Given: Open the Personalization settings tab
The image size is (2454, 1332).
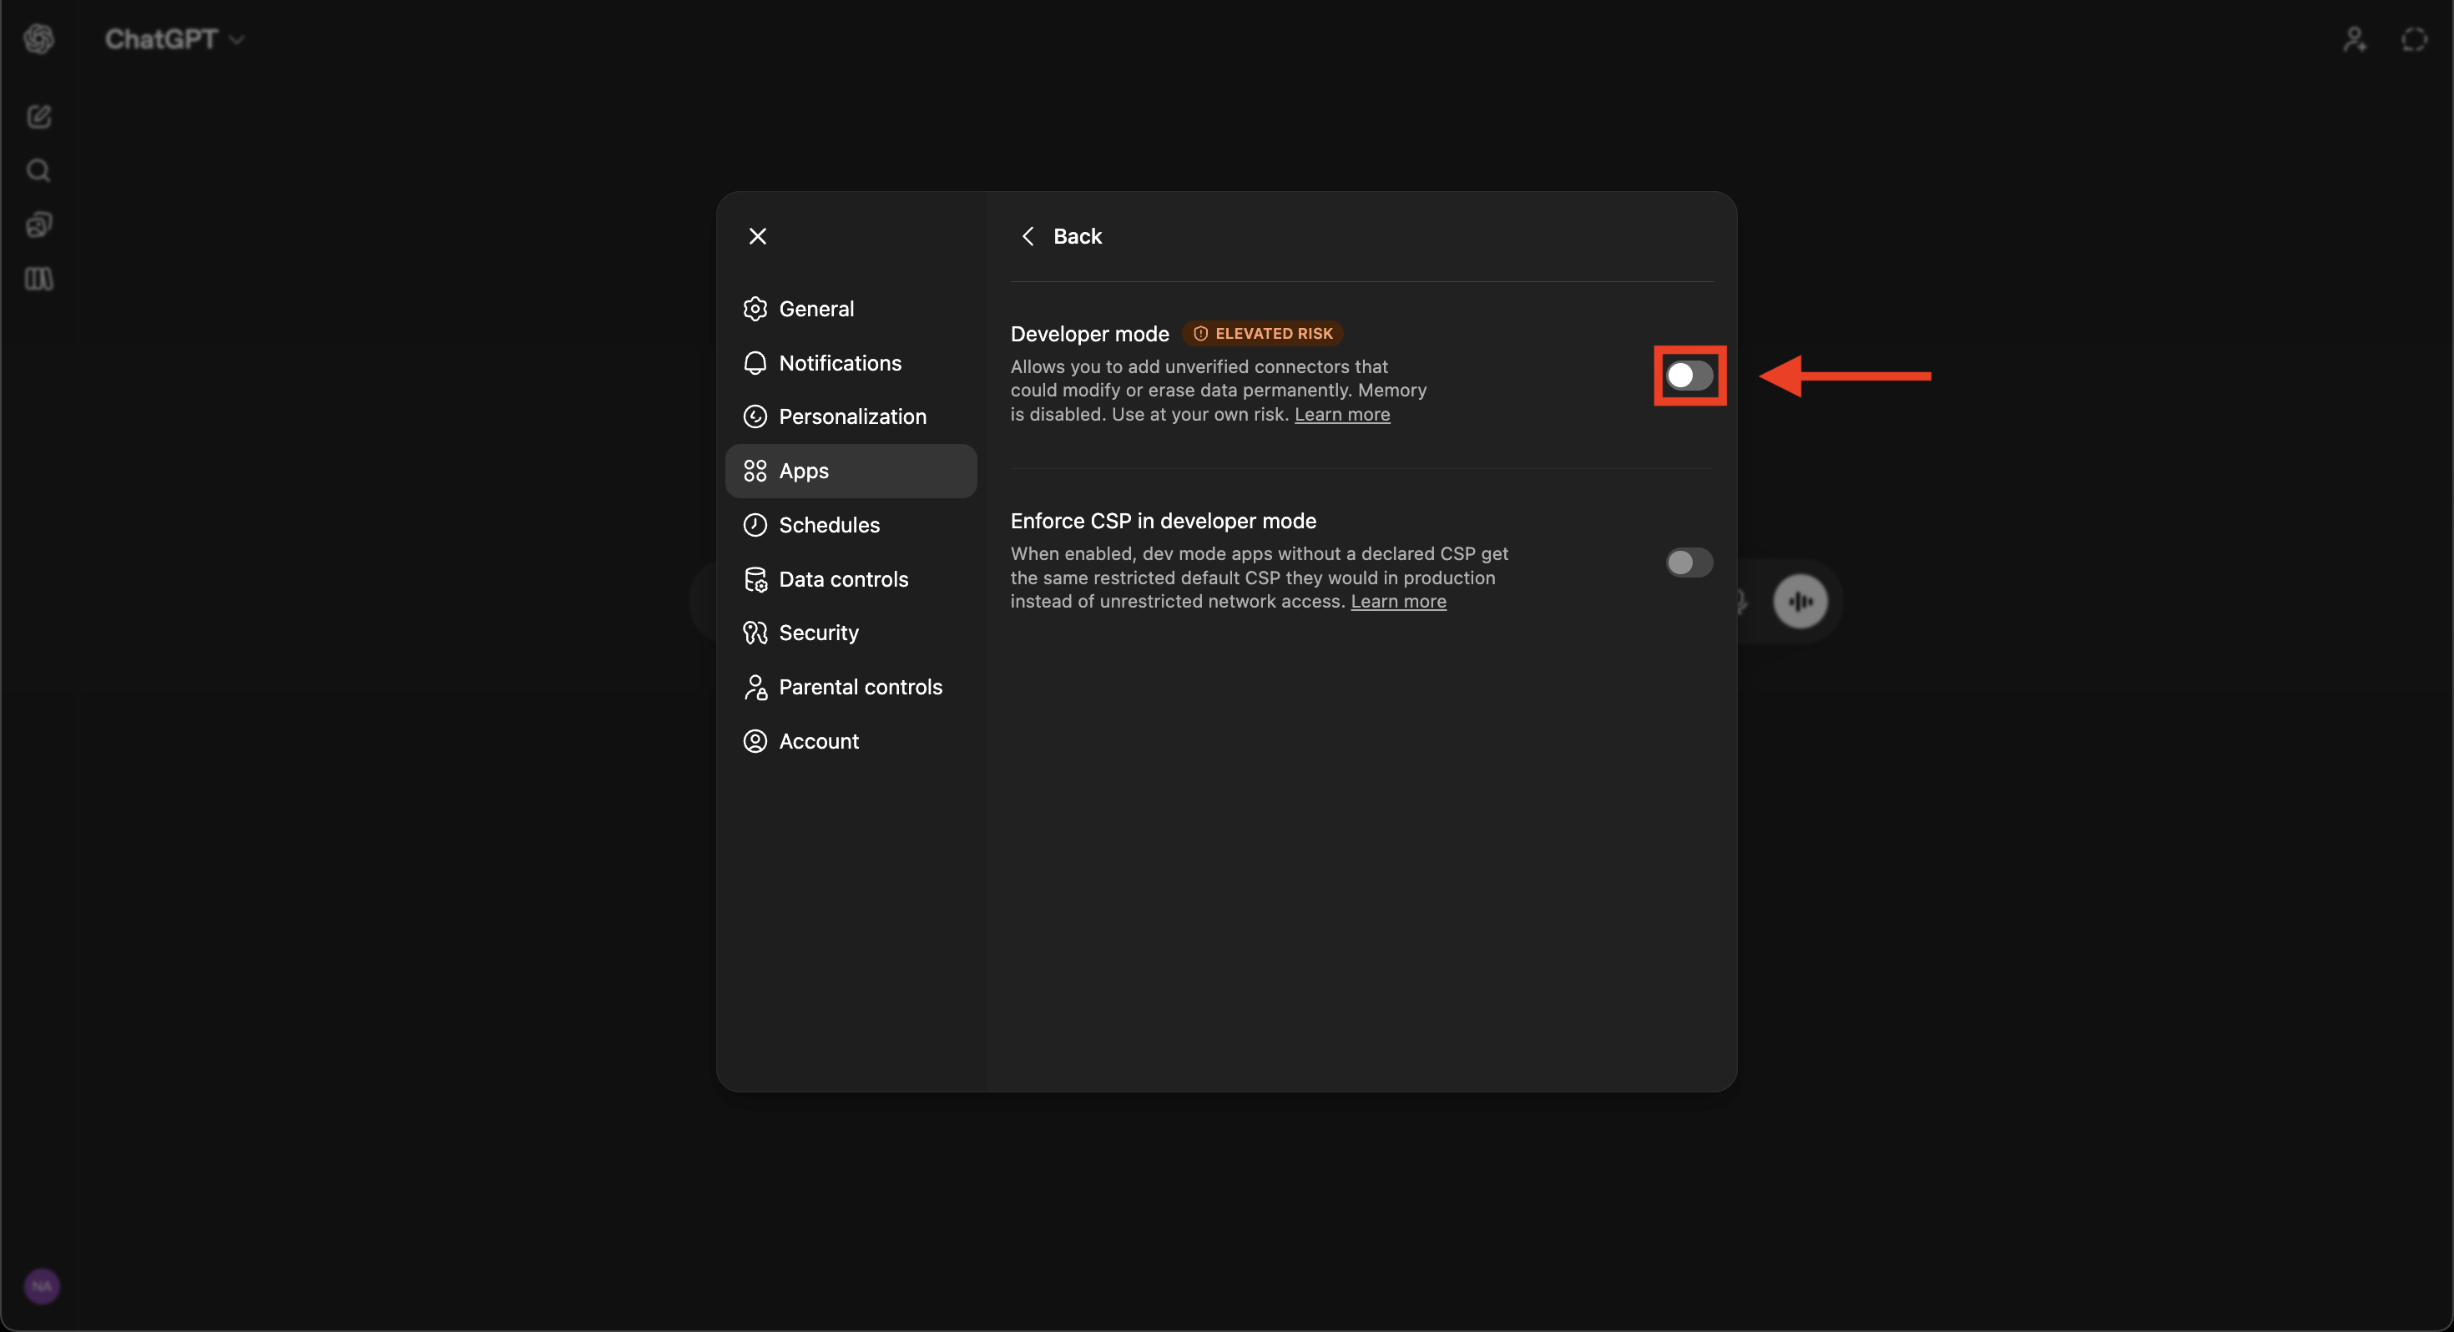Looking at the screenshot, I should coord(851,416).
